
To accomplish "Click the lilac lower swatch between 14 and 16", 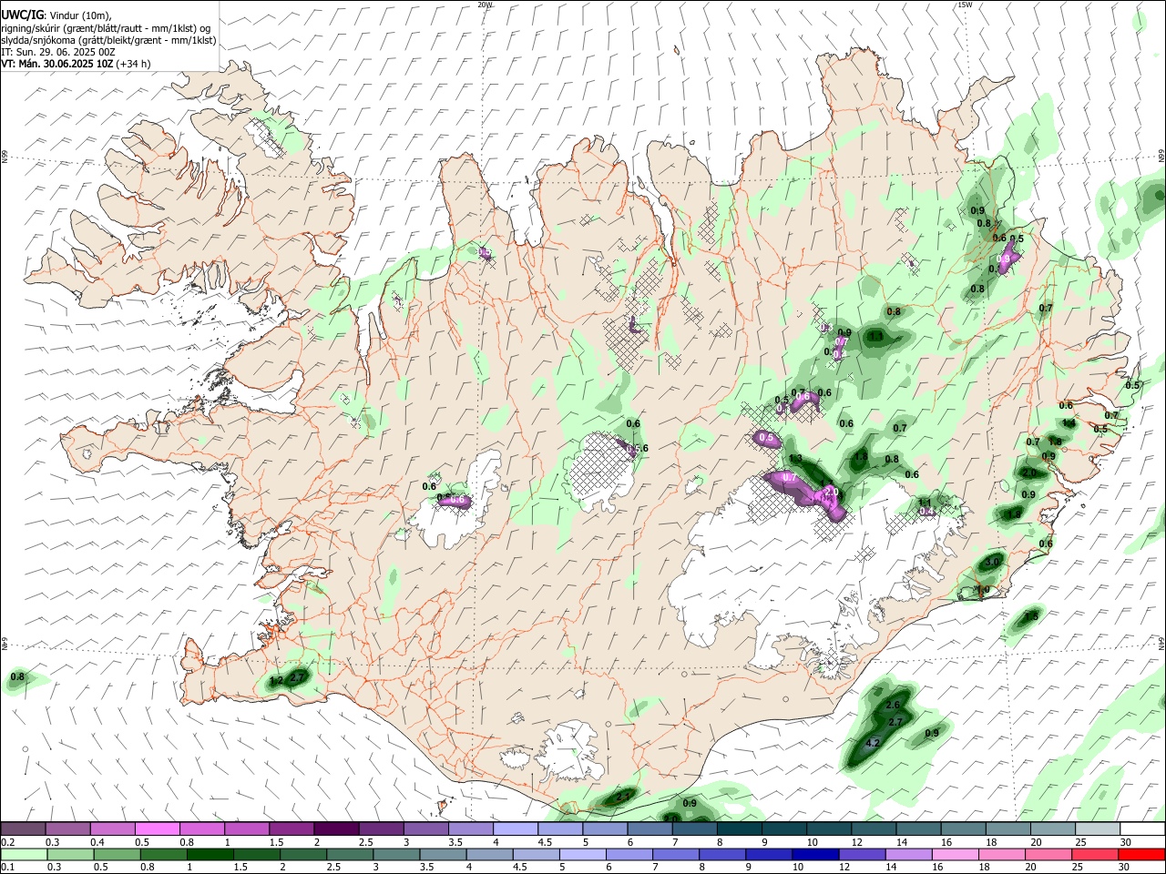I will pyautogui.click(x=907, y=855).
